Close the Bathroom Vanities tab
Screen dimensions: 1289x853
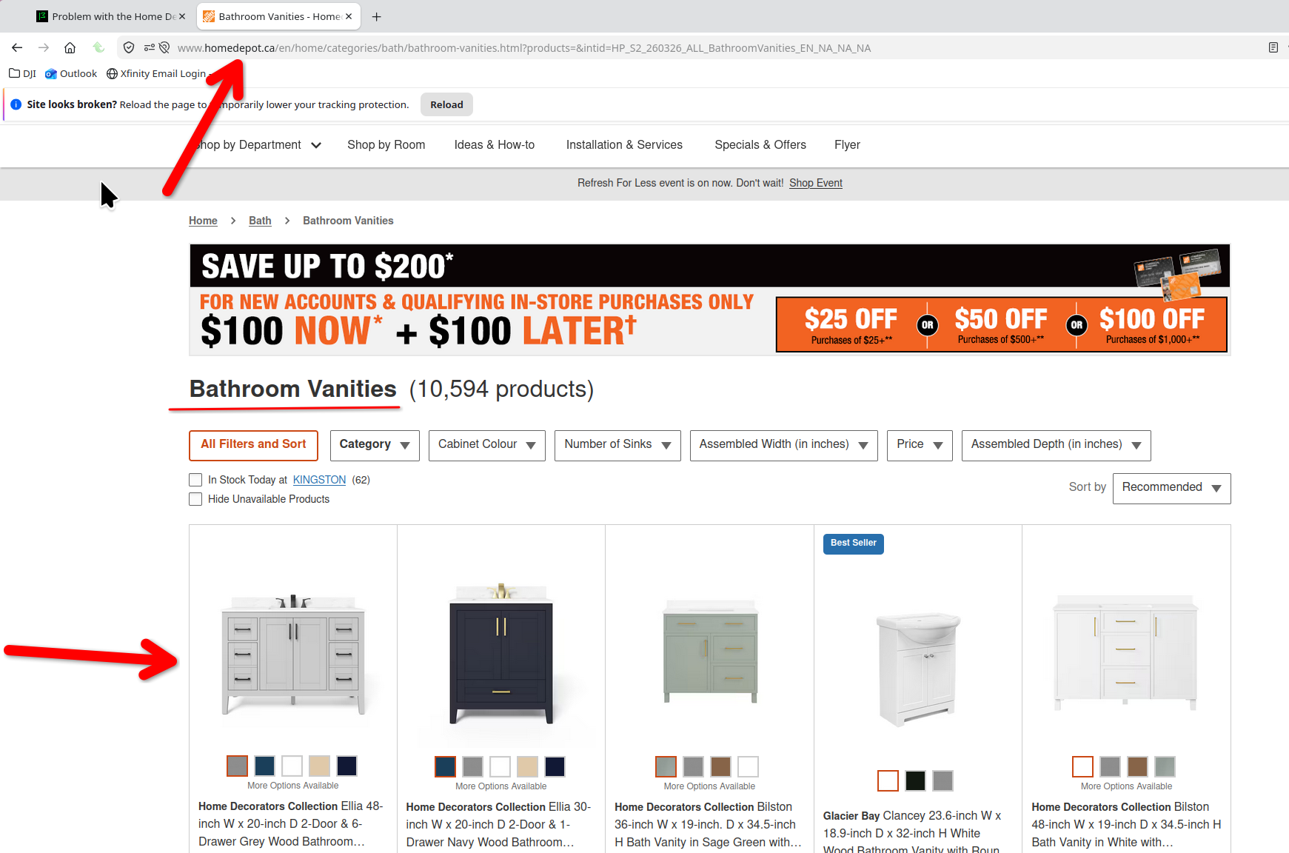(x=349, y=16)
